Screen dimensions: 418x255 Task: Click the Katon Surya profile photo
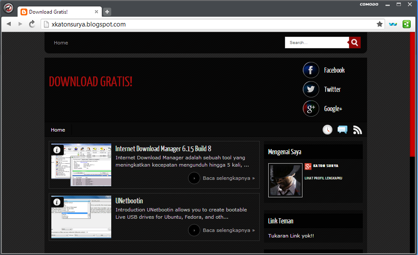pyautogui.click(x=285, y=180)
